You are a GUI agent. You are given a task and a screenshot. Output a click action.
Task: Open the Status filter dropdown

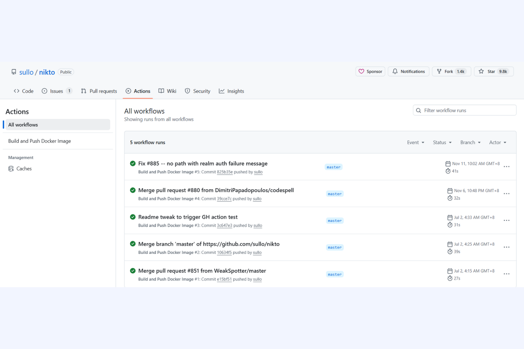[x=442, y=142]
